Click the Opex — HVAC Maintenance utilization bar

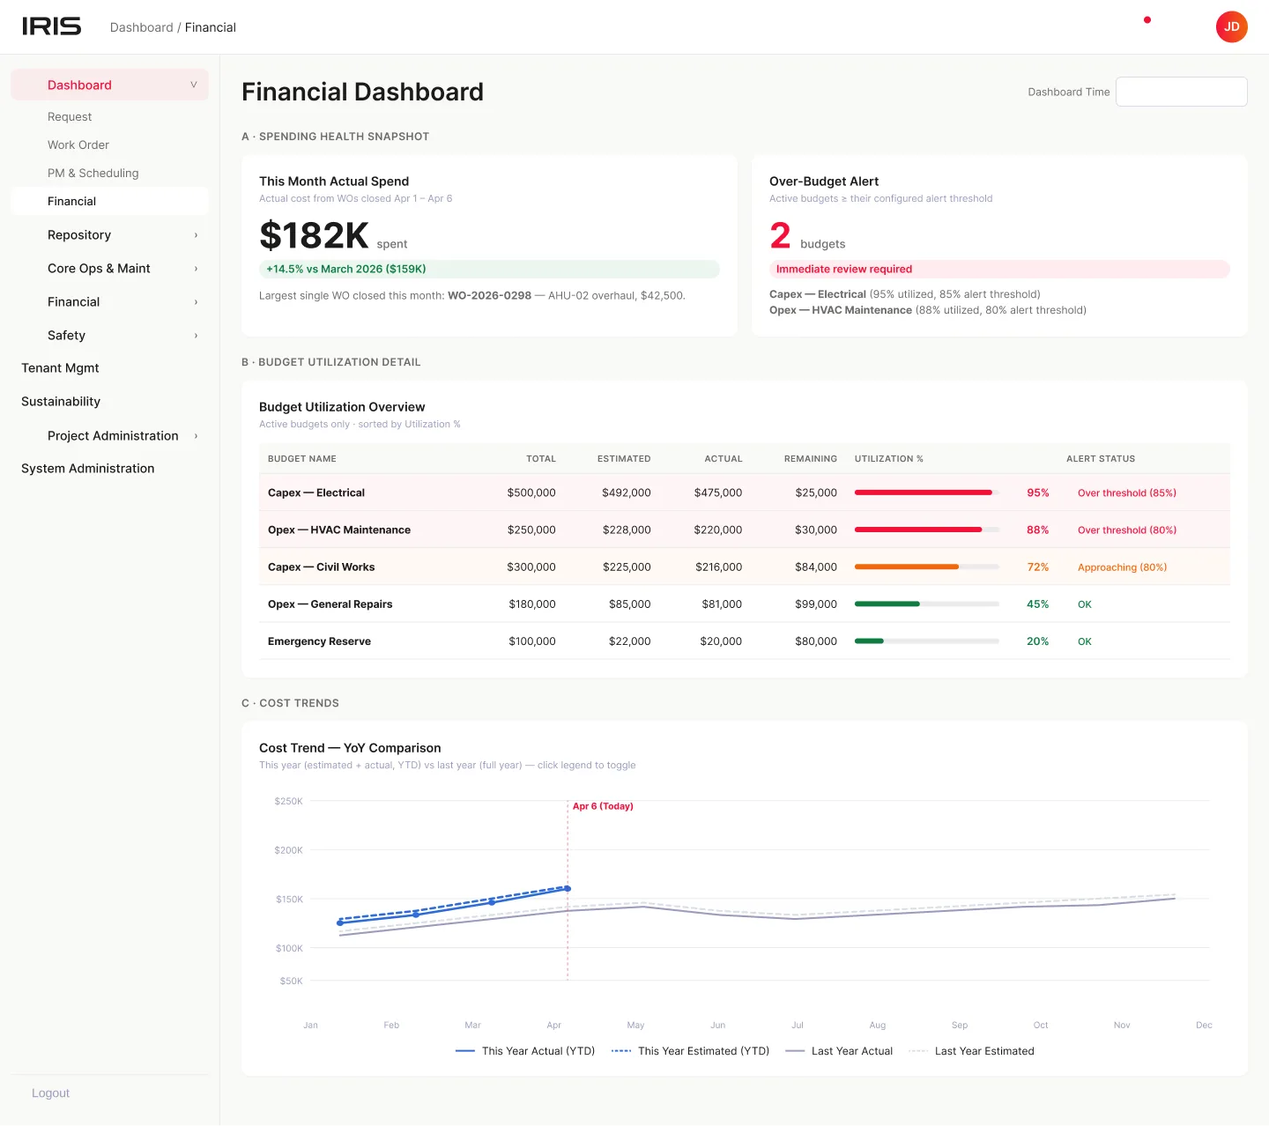click(927, 530)
